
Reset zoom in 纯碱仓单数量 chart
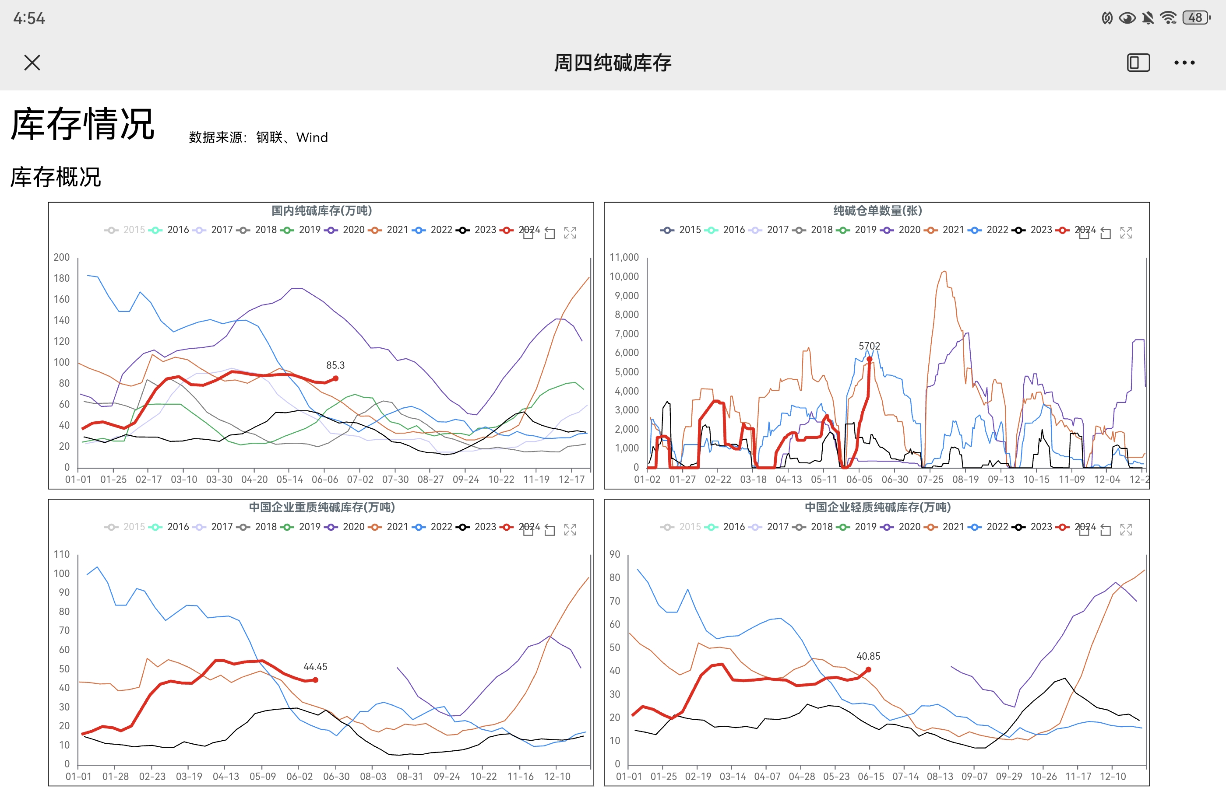click(x=1105, y=233)
